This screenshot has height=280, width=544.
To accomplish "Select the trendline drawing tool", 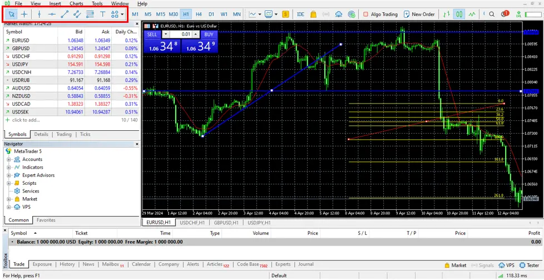I will click(x=65, y=14).
